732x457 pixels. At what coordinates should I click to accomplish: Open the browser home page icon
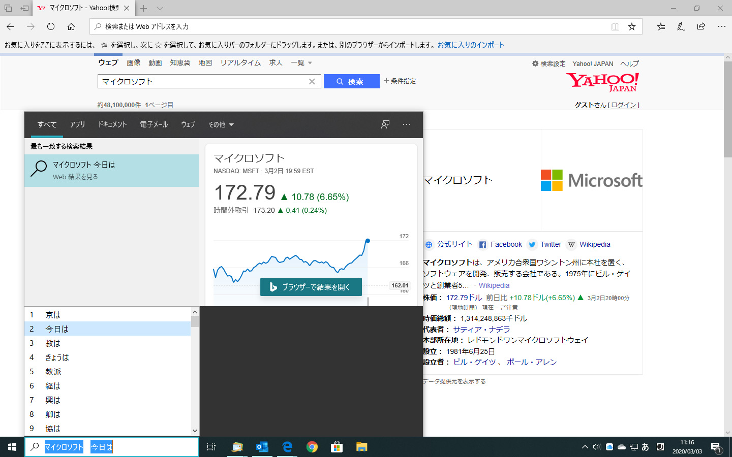(71, 26)
